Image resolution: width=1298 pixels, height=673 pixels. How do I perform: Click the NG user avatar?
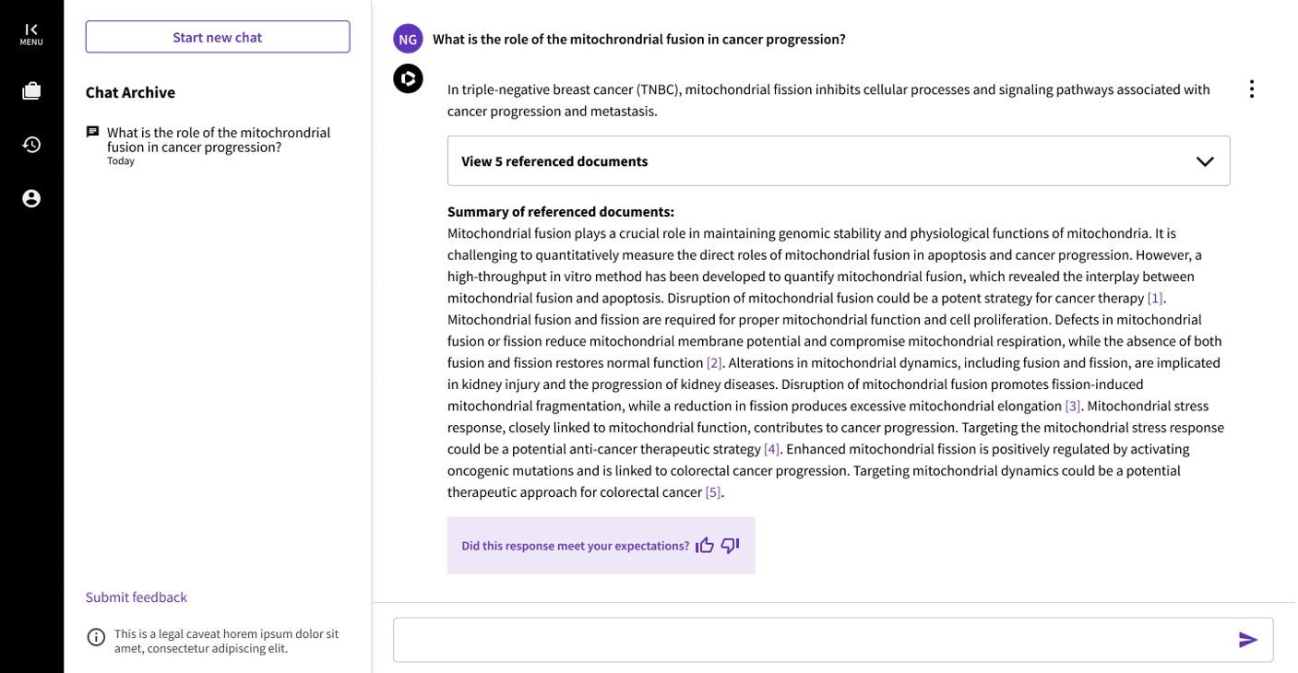pyautogui.click(x=408, y=39)
